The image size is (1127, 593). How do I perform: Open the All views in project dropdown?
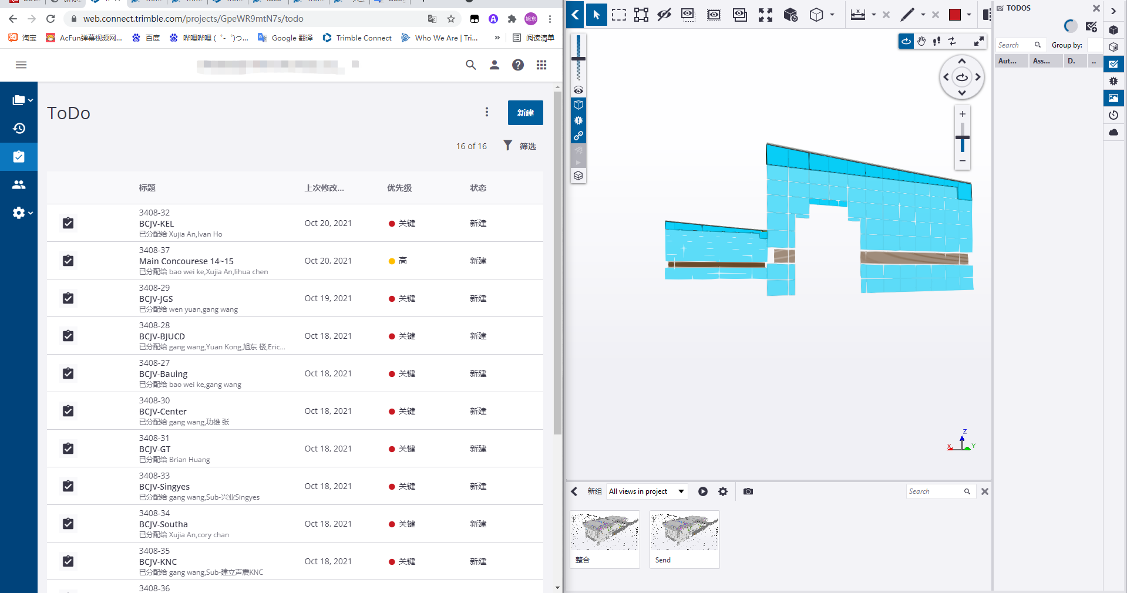646,491
